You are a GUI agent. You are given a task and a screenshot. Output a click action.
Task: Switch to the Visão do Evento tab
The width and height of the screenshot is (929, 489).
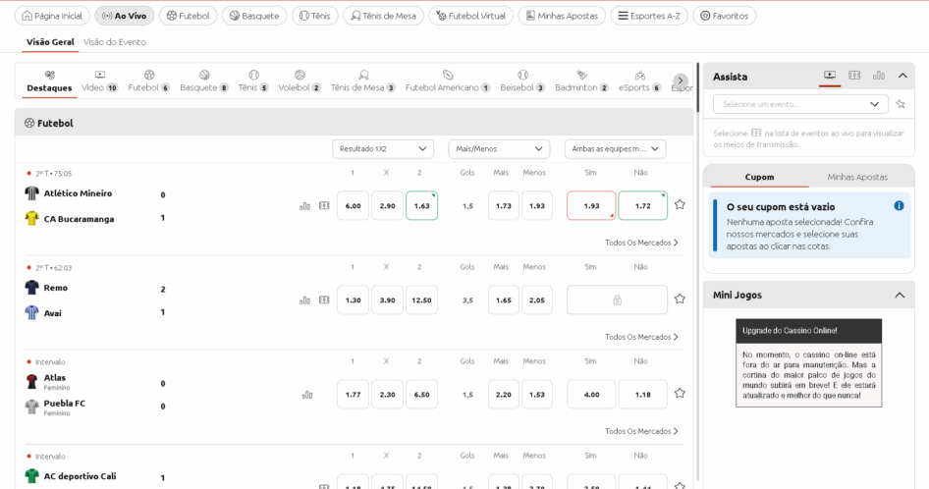[115, 42]
